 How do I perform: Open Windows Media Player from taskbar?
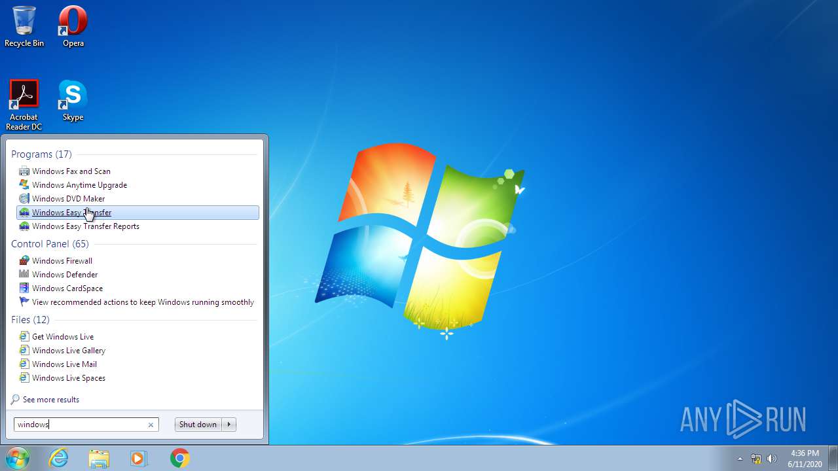pyautogui.click(x=139, y=458)
